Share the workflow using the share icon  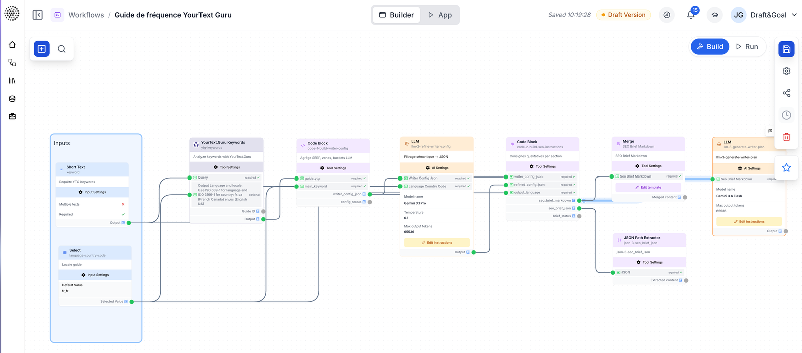786,93
